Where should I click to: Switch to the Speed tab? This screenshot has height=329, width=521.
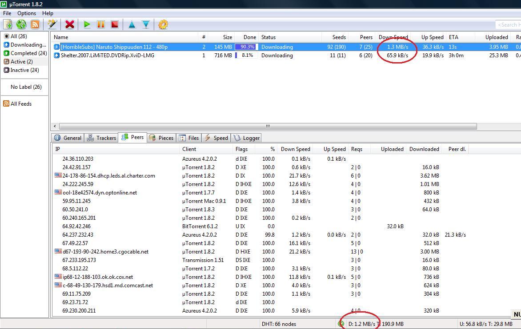click(x=216, y=138)
